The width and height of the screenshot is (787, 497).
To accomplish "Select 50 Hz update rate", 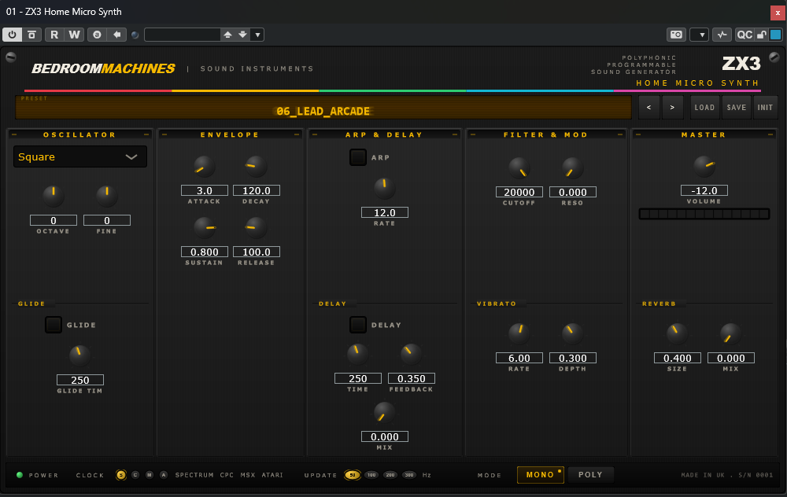I will click(353, 474).
